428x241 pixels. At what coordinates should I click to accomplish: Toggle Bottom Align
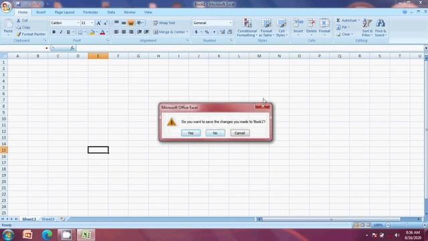[131, 23]
